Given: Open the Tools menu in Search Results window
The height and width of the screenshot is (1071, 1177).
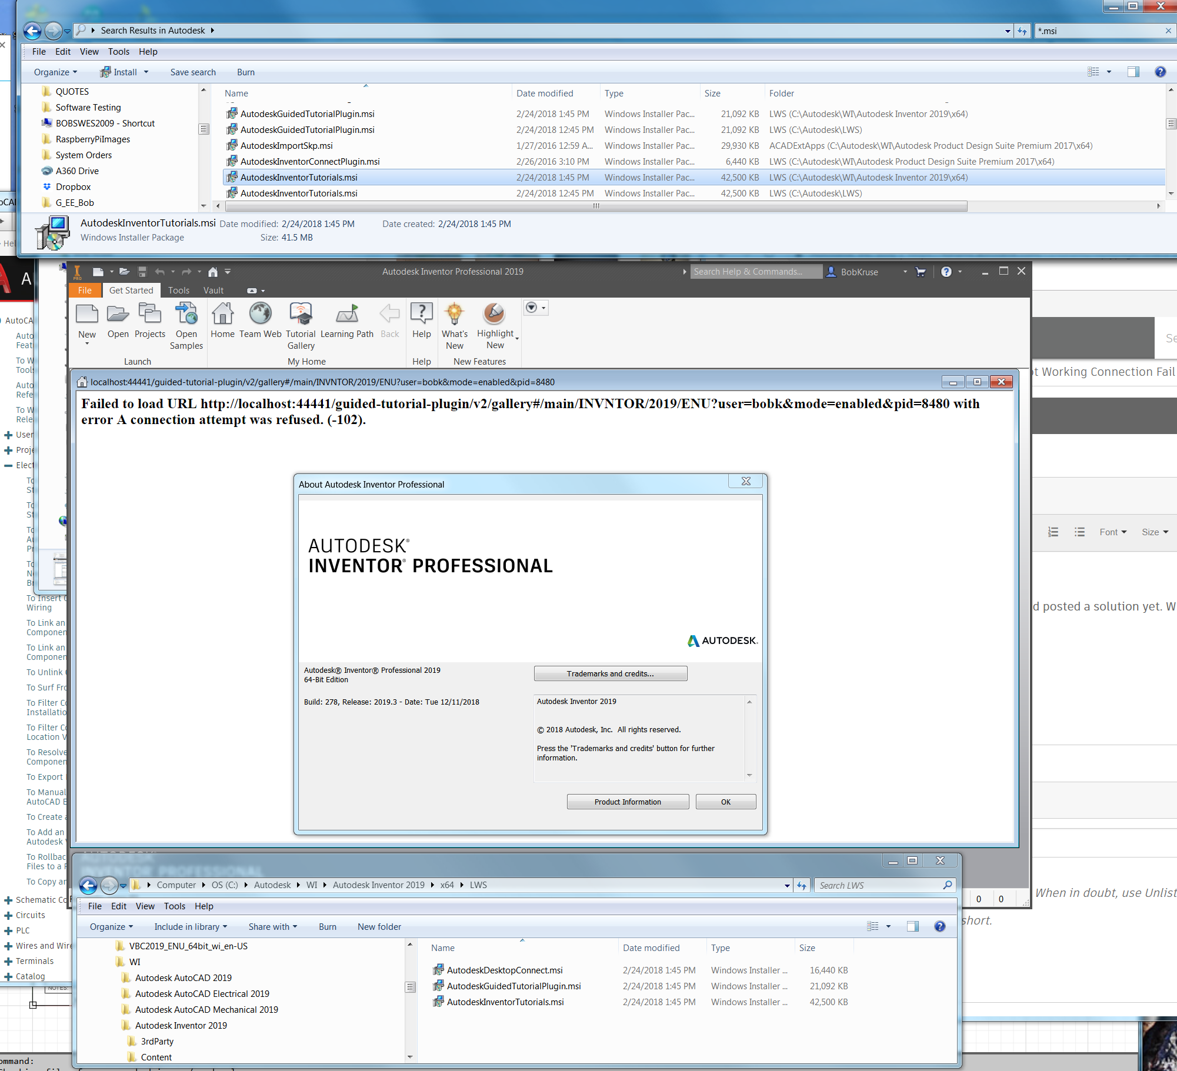Looking at the screenshot, I should [x=119, y=52].
